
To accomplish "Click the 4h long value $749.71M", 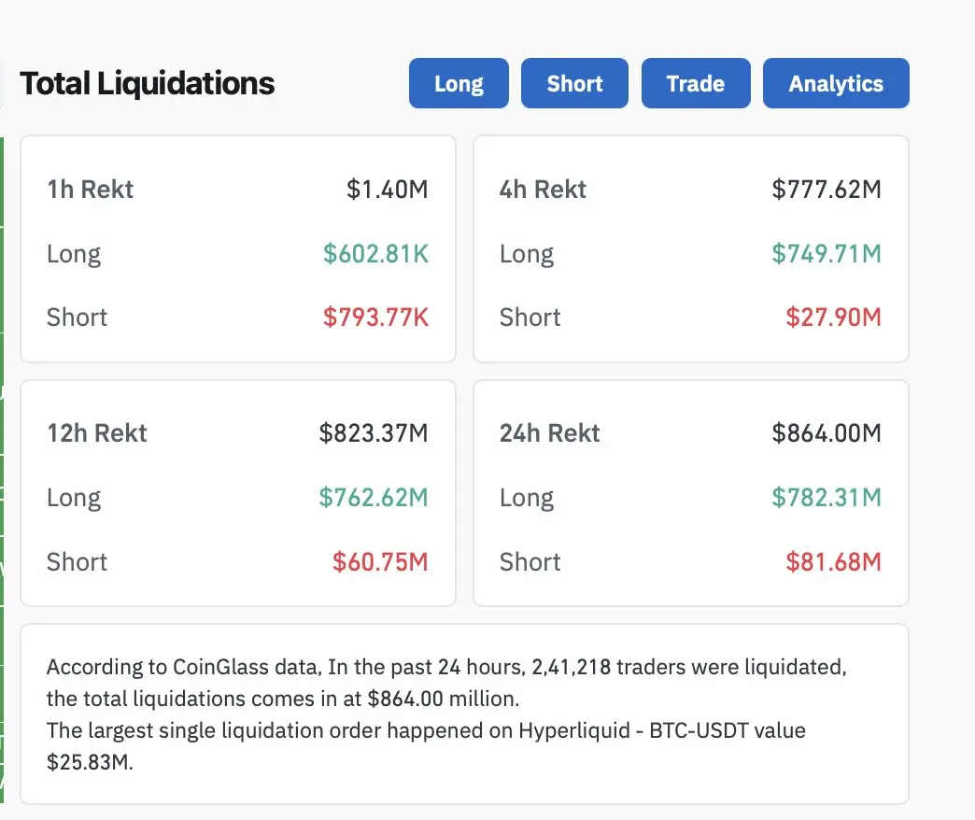I will coord(827,253).
